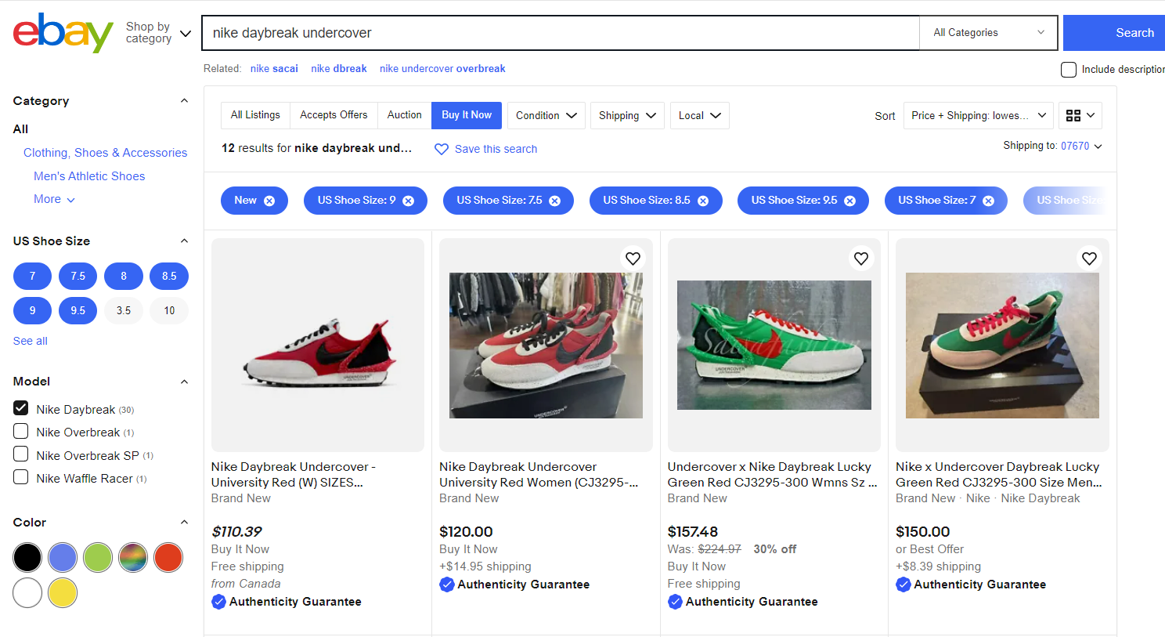Remove US Shoe Size 7.5 filter chip
This screenshot has width=1165, height=637.
(x=555, y=201)
